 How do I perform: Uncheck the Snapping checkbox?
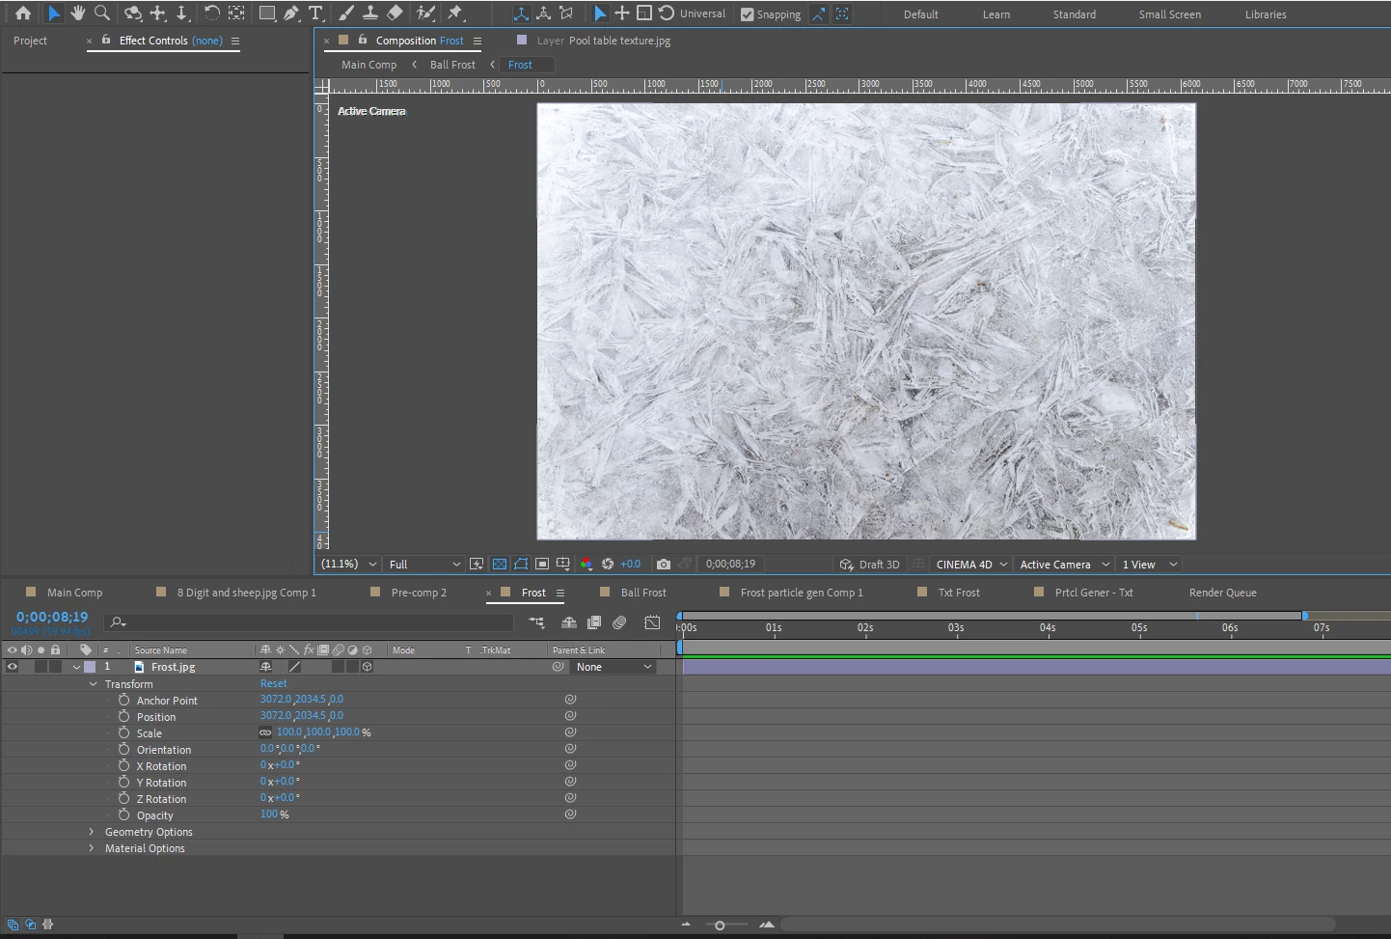[748, 14]
